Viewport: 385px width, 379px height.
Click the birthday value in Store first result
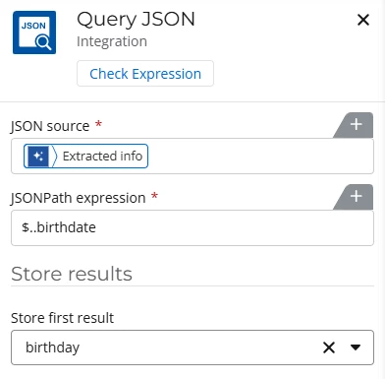click(x=52, y=347)
